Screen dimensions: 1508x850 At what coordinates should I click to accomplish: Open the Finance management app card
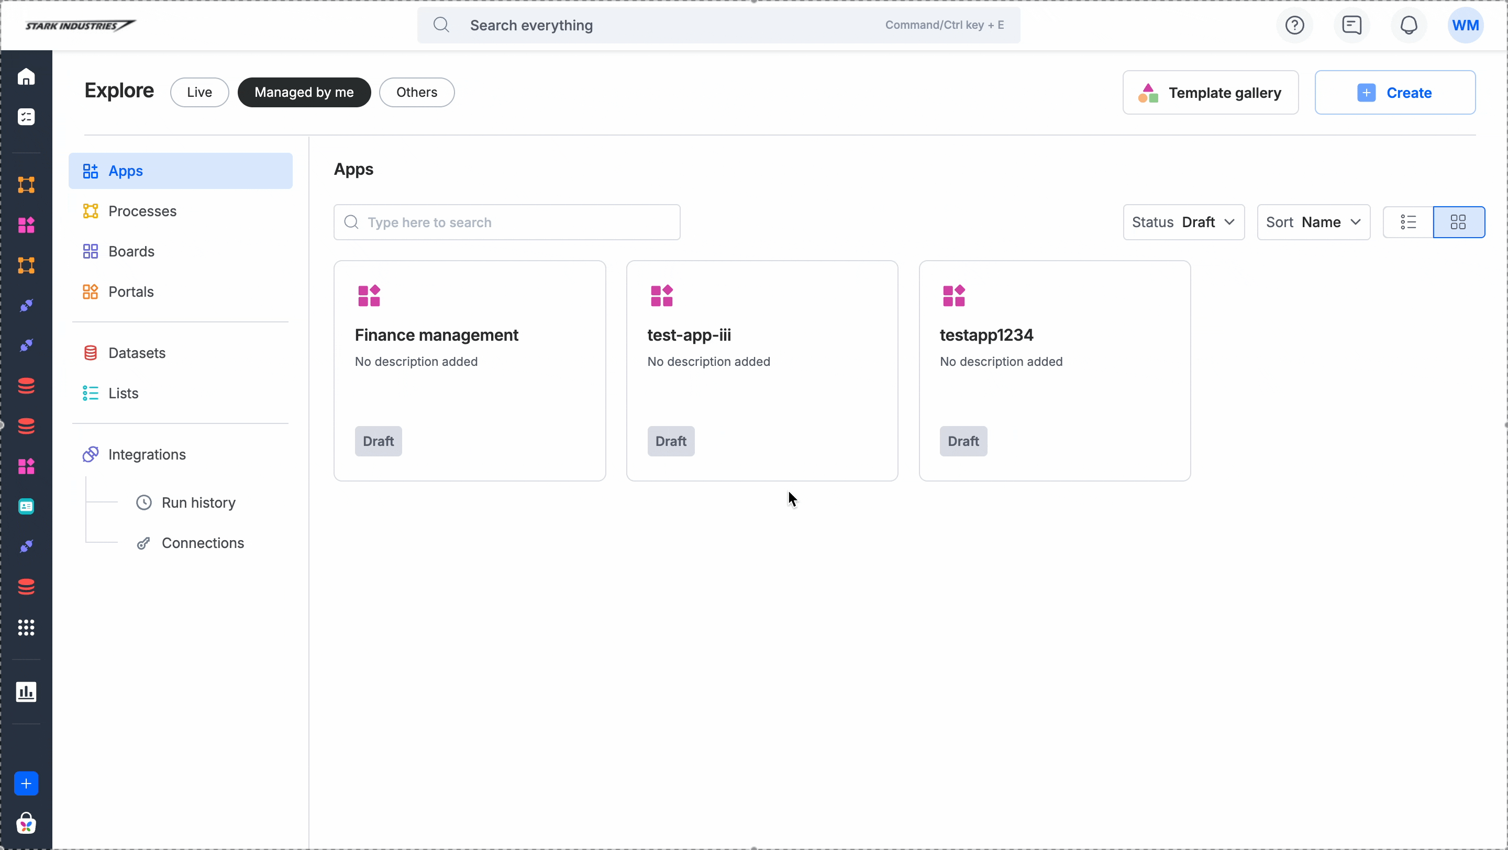[469, 370]
